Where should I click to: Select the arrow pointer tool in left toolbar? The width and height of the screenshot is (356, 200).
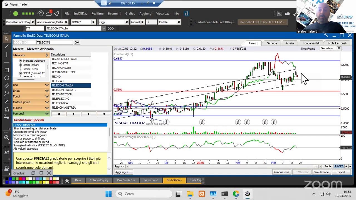[7, 39]
